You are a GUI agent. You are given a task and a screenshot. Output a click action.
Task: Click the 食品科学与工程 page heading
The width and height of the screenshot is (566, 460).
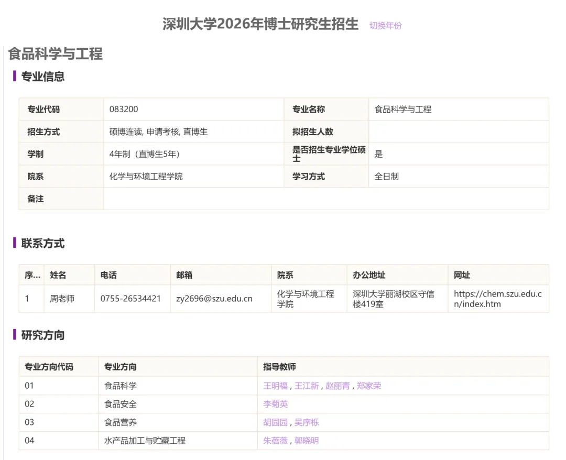[x=55, y=54]
